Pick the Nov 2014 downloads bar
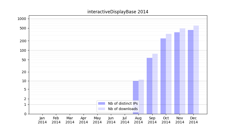The image size is (230, 128). coord(182,71)
